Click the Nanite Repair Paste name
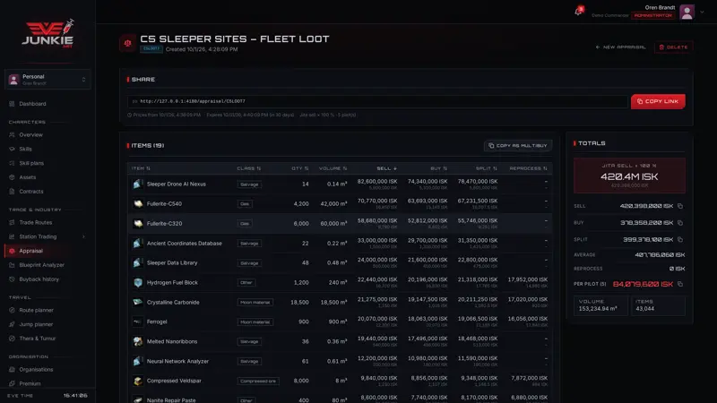 171,400
